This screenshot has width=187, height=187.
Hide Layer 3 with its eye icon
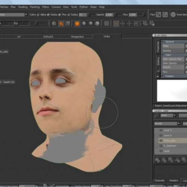pos(161,130)
